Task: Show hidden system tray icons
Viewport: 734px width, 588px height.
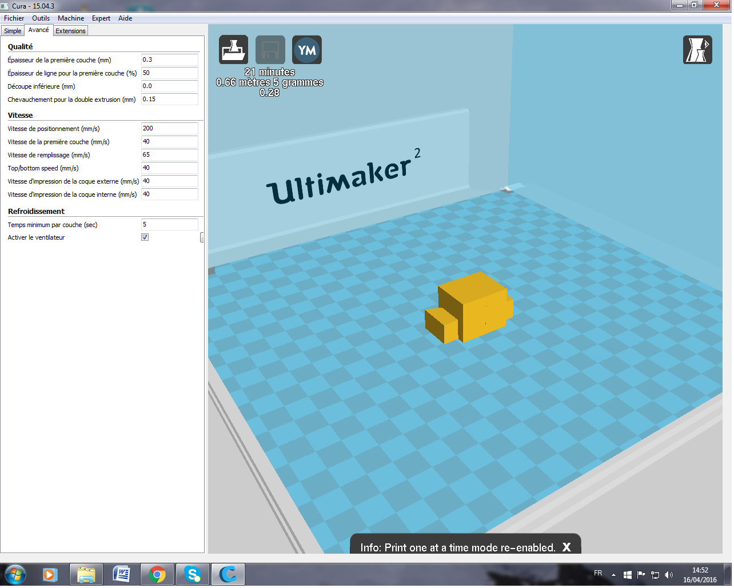Action: pos(613,575)
